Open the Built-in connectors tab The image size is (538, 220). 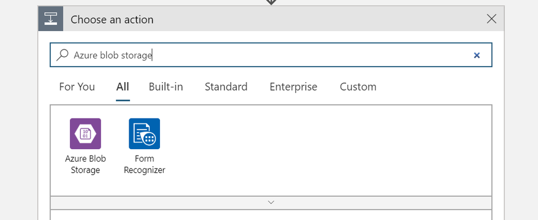[166, 87]
